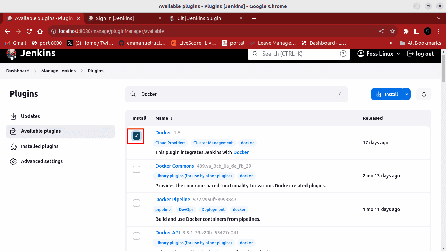Open the Docker Pipeline plugin link
Screen dimensions: 446x251
point(173,200)
